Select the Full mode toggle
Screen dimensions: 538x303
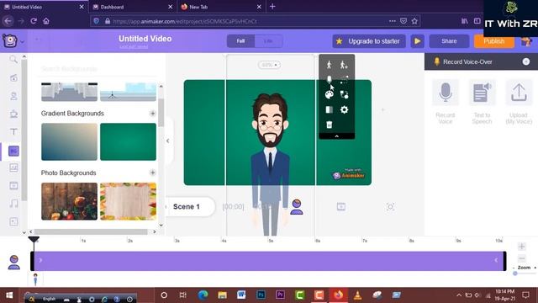coord(240,41)
